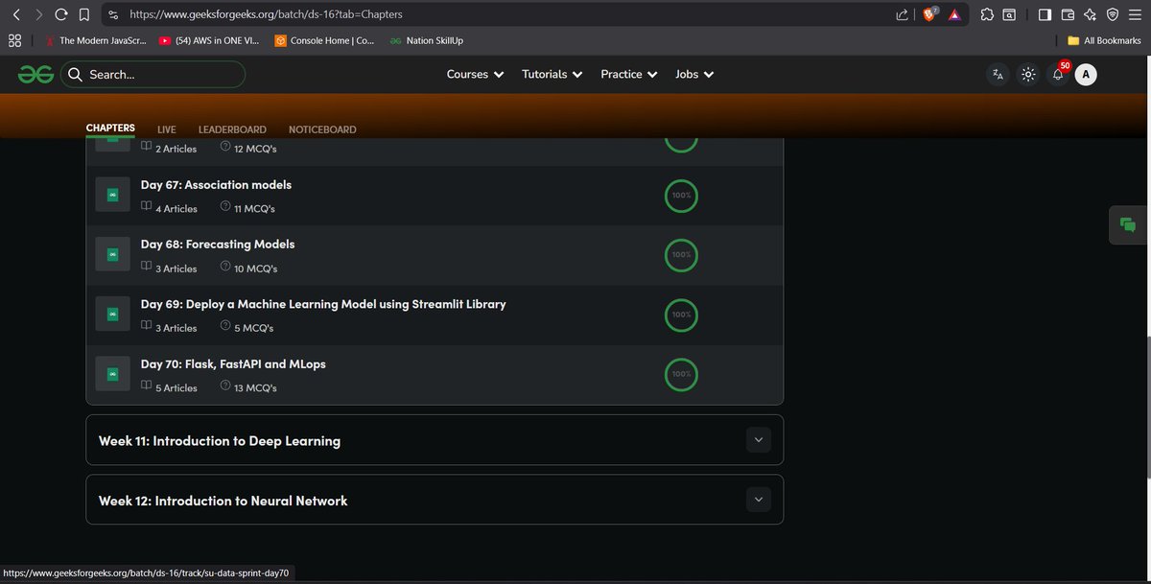Click 'Week 11: Introduction to Deep Learning' heading
This screenshot has height=584, width=1151.
click(x=220, y=441)
